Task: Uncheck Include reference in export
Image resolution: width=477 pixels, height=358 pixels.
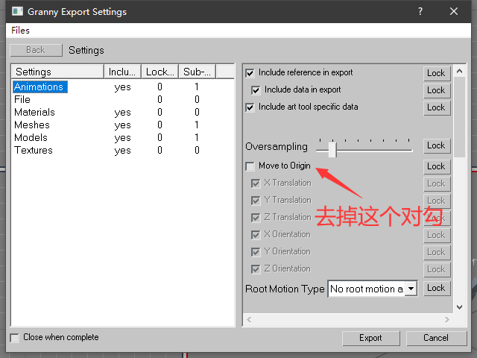Action: point(250,73)
